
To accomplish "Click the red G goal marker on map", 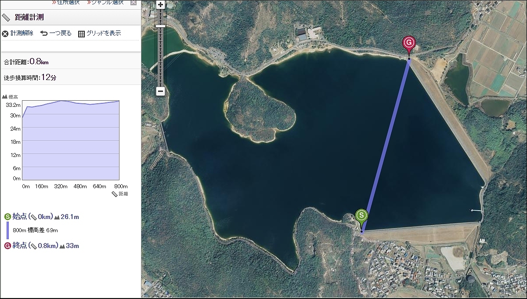I will coord(409,44).
